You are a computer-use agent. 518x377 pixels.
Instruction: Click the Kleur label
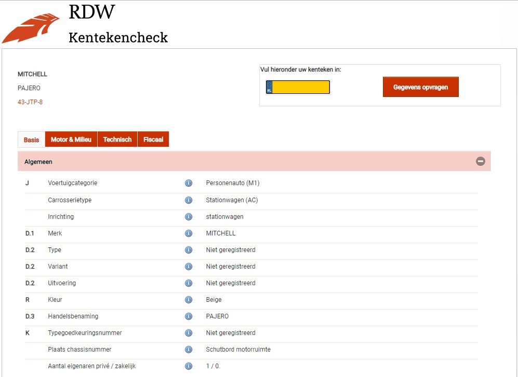coord(55,300)
